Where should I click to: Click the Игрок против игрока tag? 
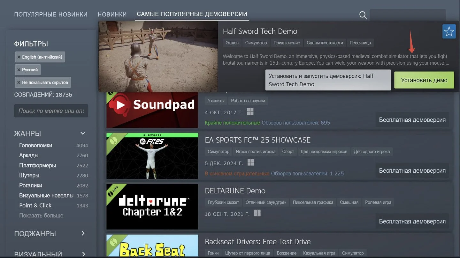tap(256, 152)
